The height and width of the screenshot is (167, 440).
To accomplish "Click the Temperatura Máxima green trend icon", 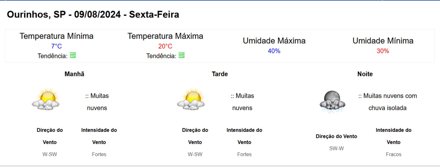I will click(182, 55).
